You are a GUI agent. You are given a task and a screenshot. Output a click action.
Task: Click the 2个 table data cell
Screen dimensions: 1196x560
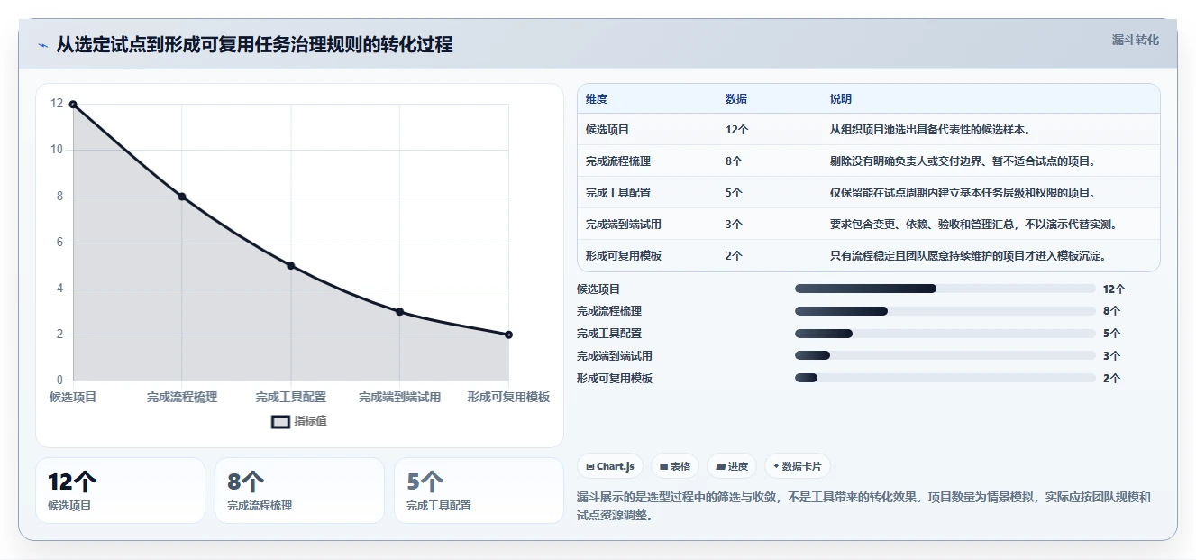click(x=735, y=256)
